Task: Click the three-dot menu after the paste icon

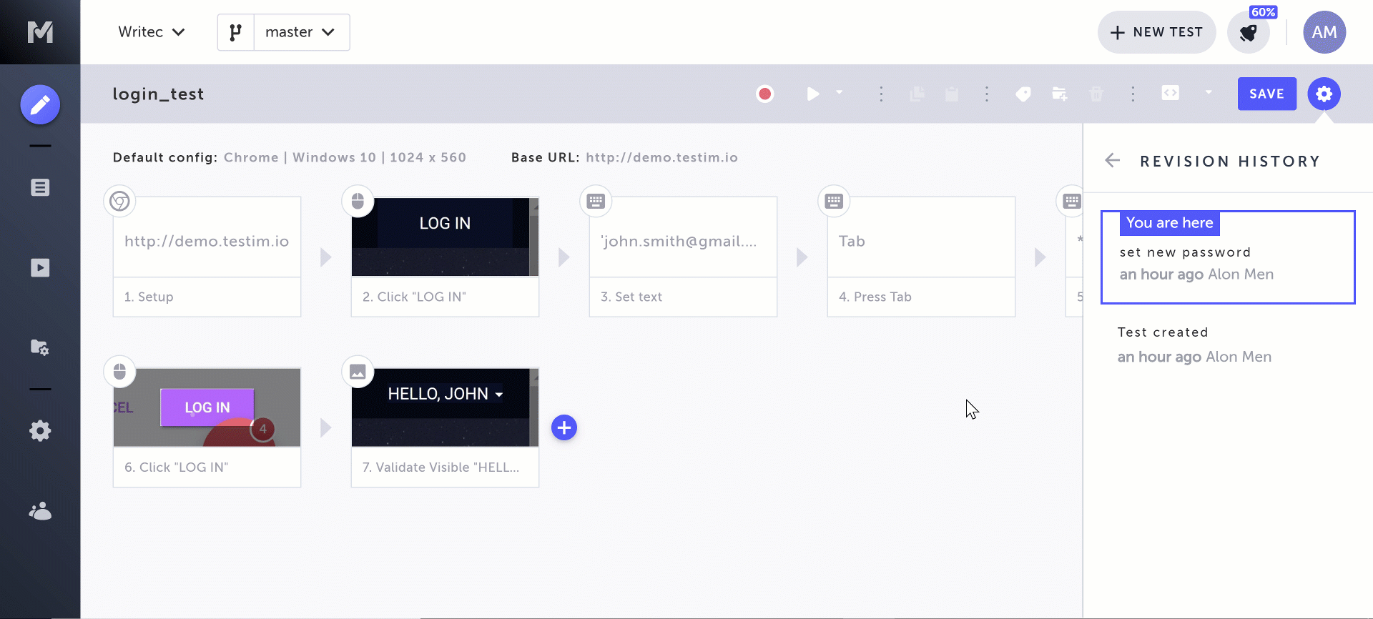Action: point(987,94)
